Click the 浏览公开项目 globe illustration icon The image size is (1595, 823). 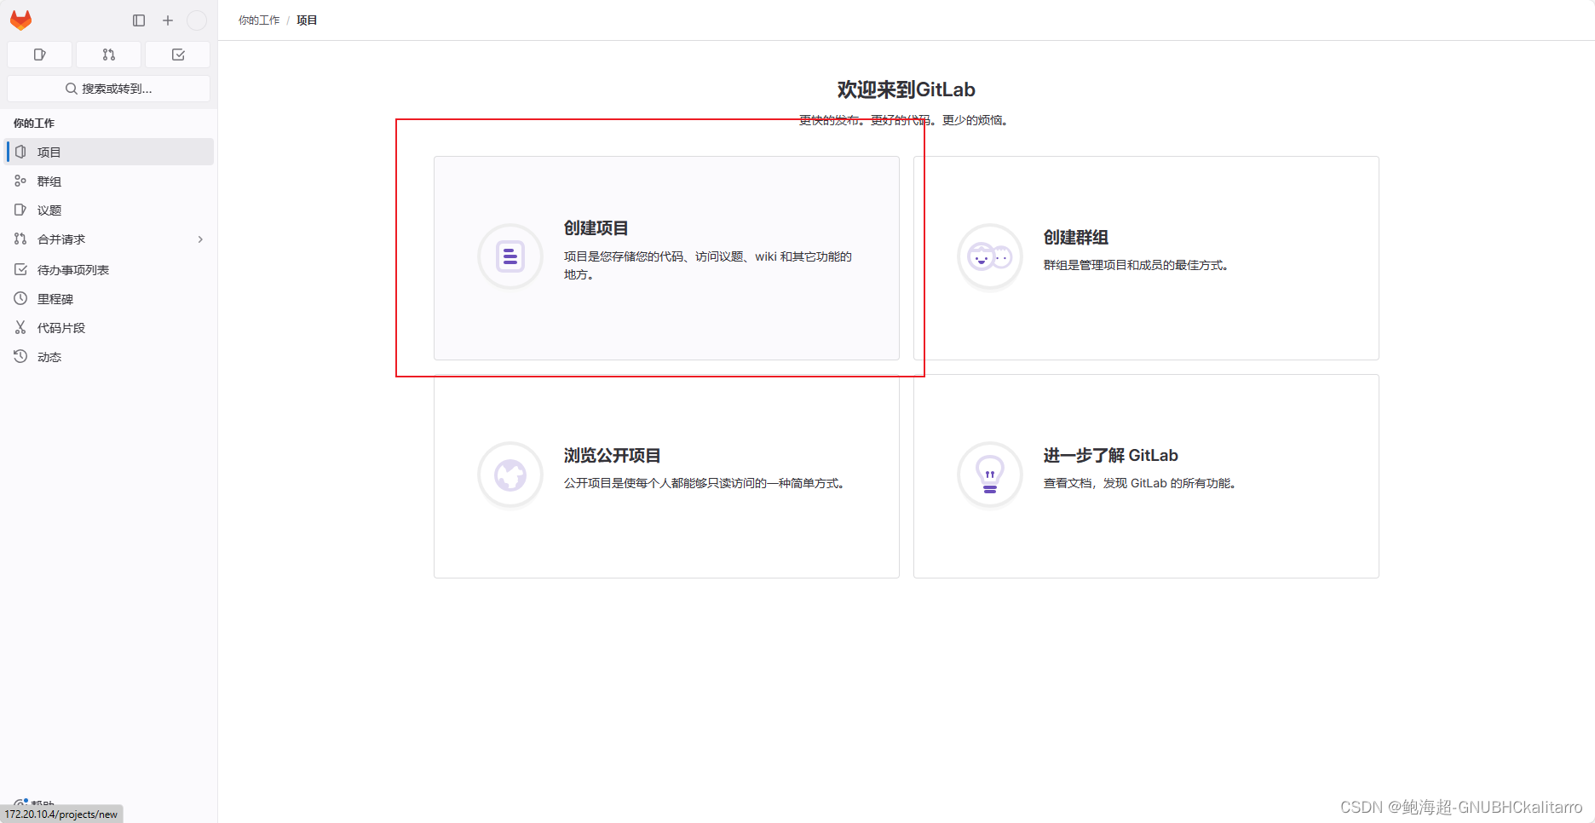pyautogui.click(x=510, y=475)
